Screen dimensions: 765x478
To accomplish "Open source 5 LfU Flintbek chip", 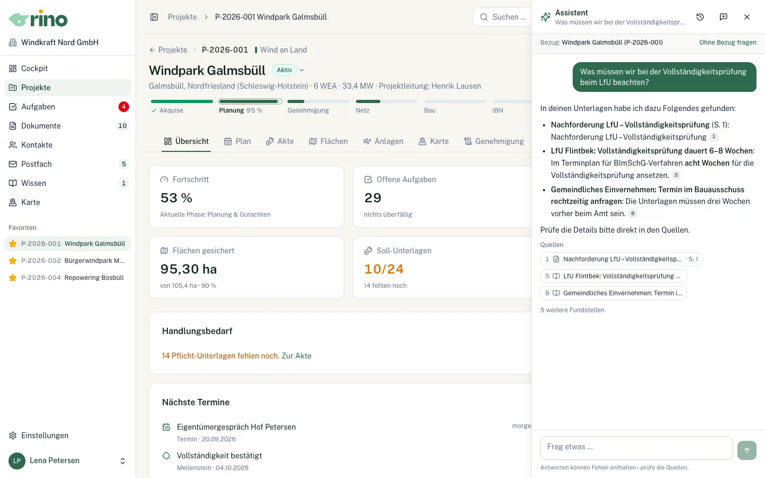I will tap(614, 276).
